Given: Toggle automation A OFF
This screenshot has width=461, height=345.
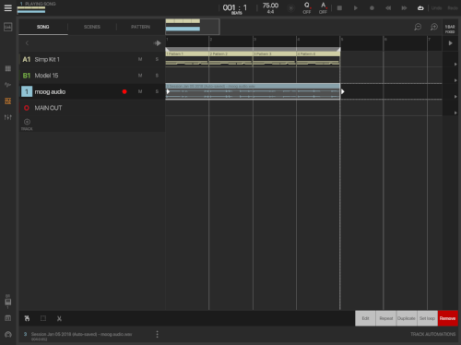Looking at the screenshot, I should tap(323, 8).
